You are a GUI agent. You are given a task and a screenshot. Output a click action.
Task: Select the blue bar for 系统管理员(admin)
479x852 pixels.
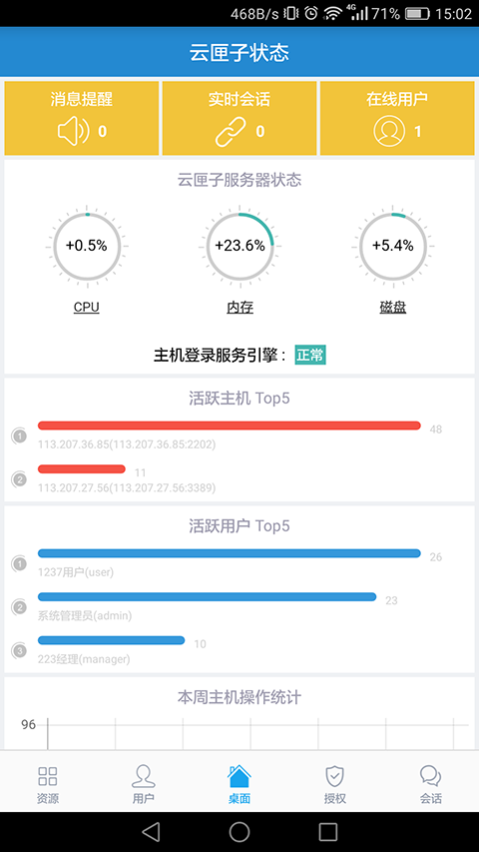pyautogui.click(x=207, y=596)
